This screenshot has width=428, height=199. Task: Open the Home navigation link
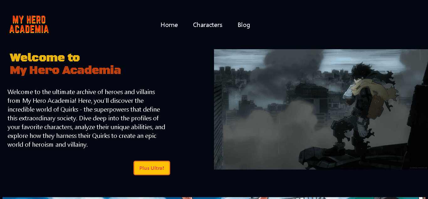(169, 25)
